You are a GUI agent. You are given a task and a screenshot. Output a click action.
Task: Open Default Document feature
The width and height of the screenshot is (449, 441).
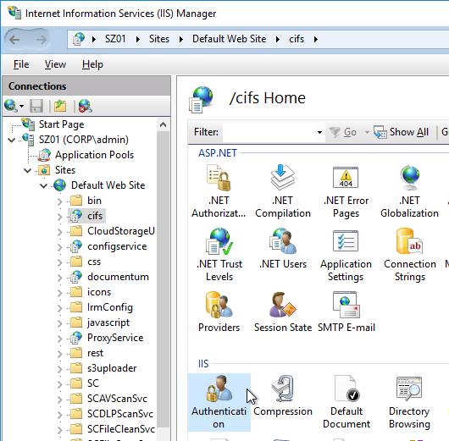[x=346, y=402]
